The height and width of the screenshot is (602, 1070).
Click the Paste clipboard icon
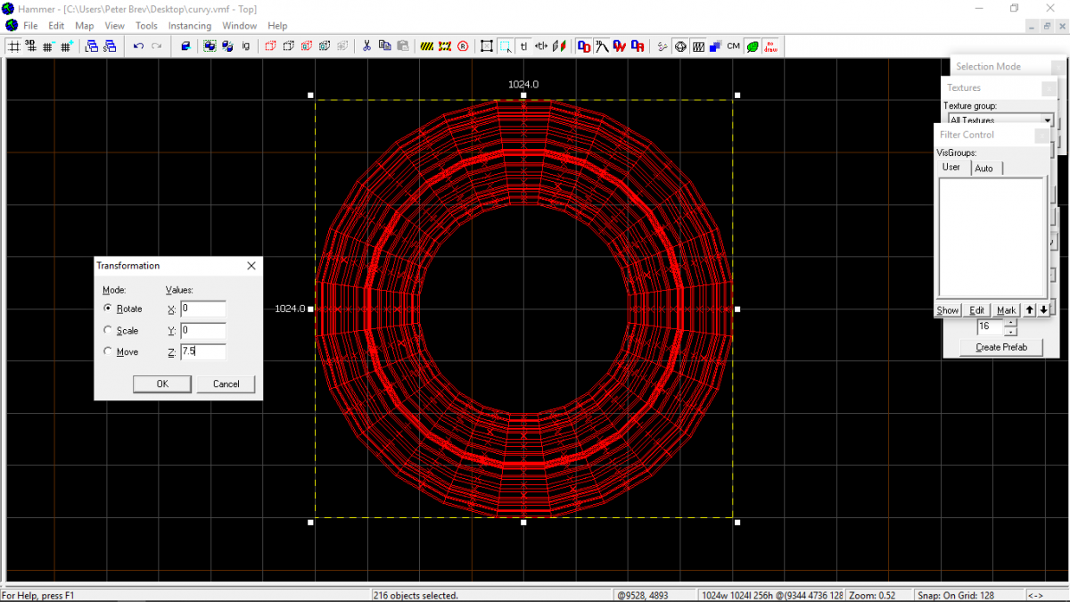(403, 46)
